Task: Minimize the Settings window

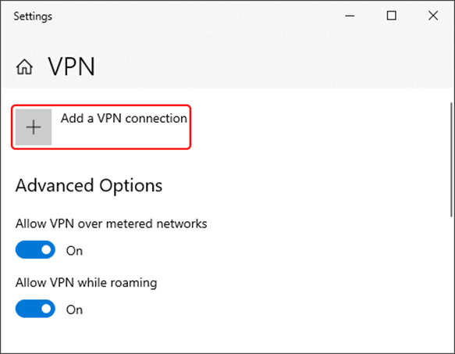Action: [350, 16]
